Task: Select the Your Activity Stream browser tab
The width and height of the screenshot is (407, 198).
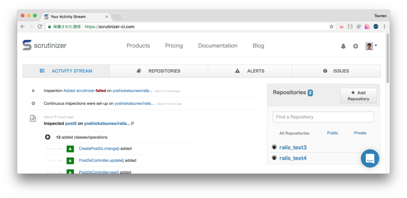Action: click(75, 17)
